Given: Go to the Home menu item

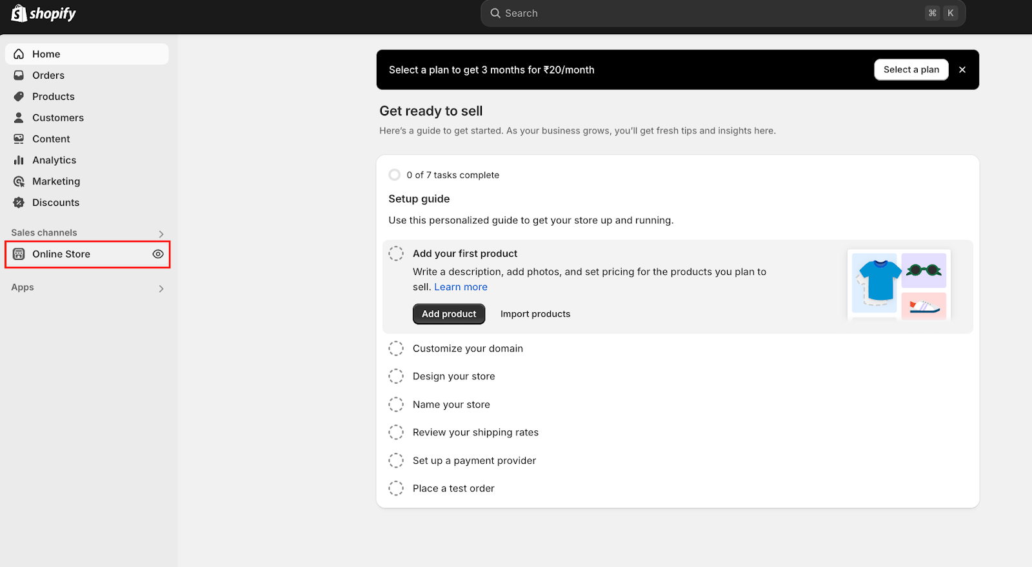Looking at the screenshot, I should click(46, 54).
